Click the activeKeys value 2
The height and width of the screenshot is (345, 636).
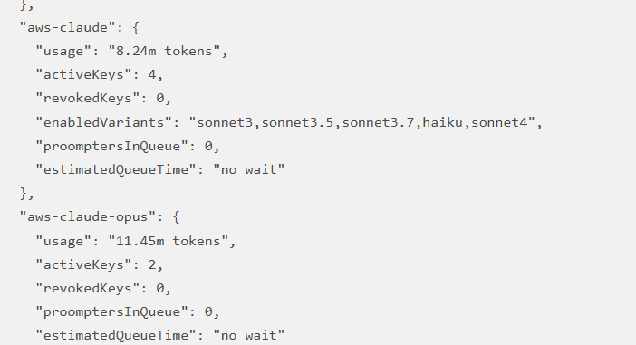click(151, 264)
